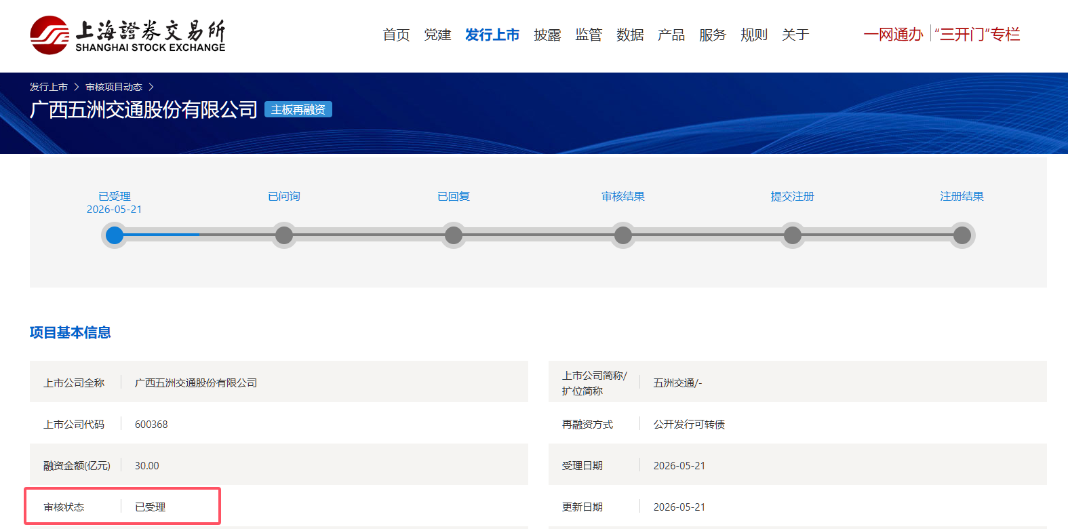Click the 公开发行可转债 value

point(690,425)
